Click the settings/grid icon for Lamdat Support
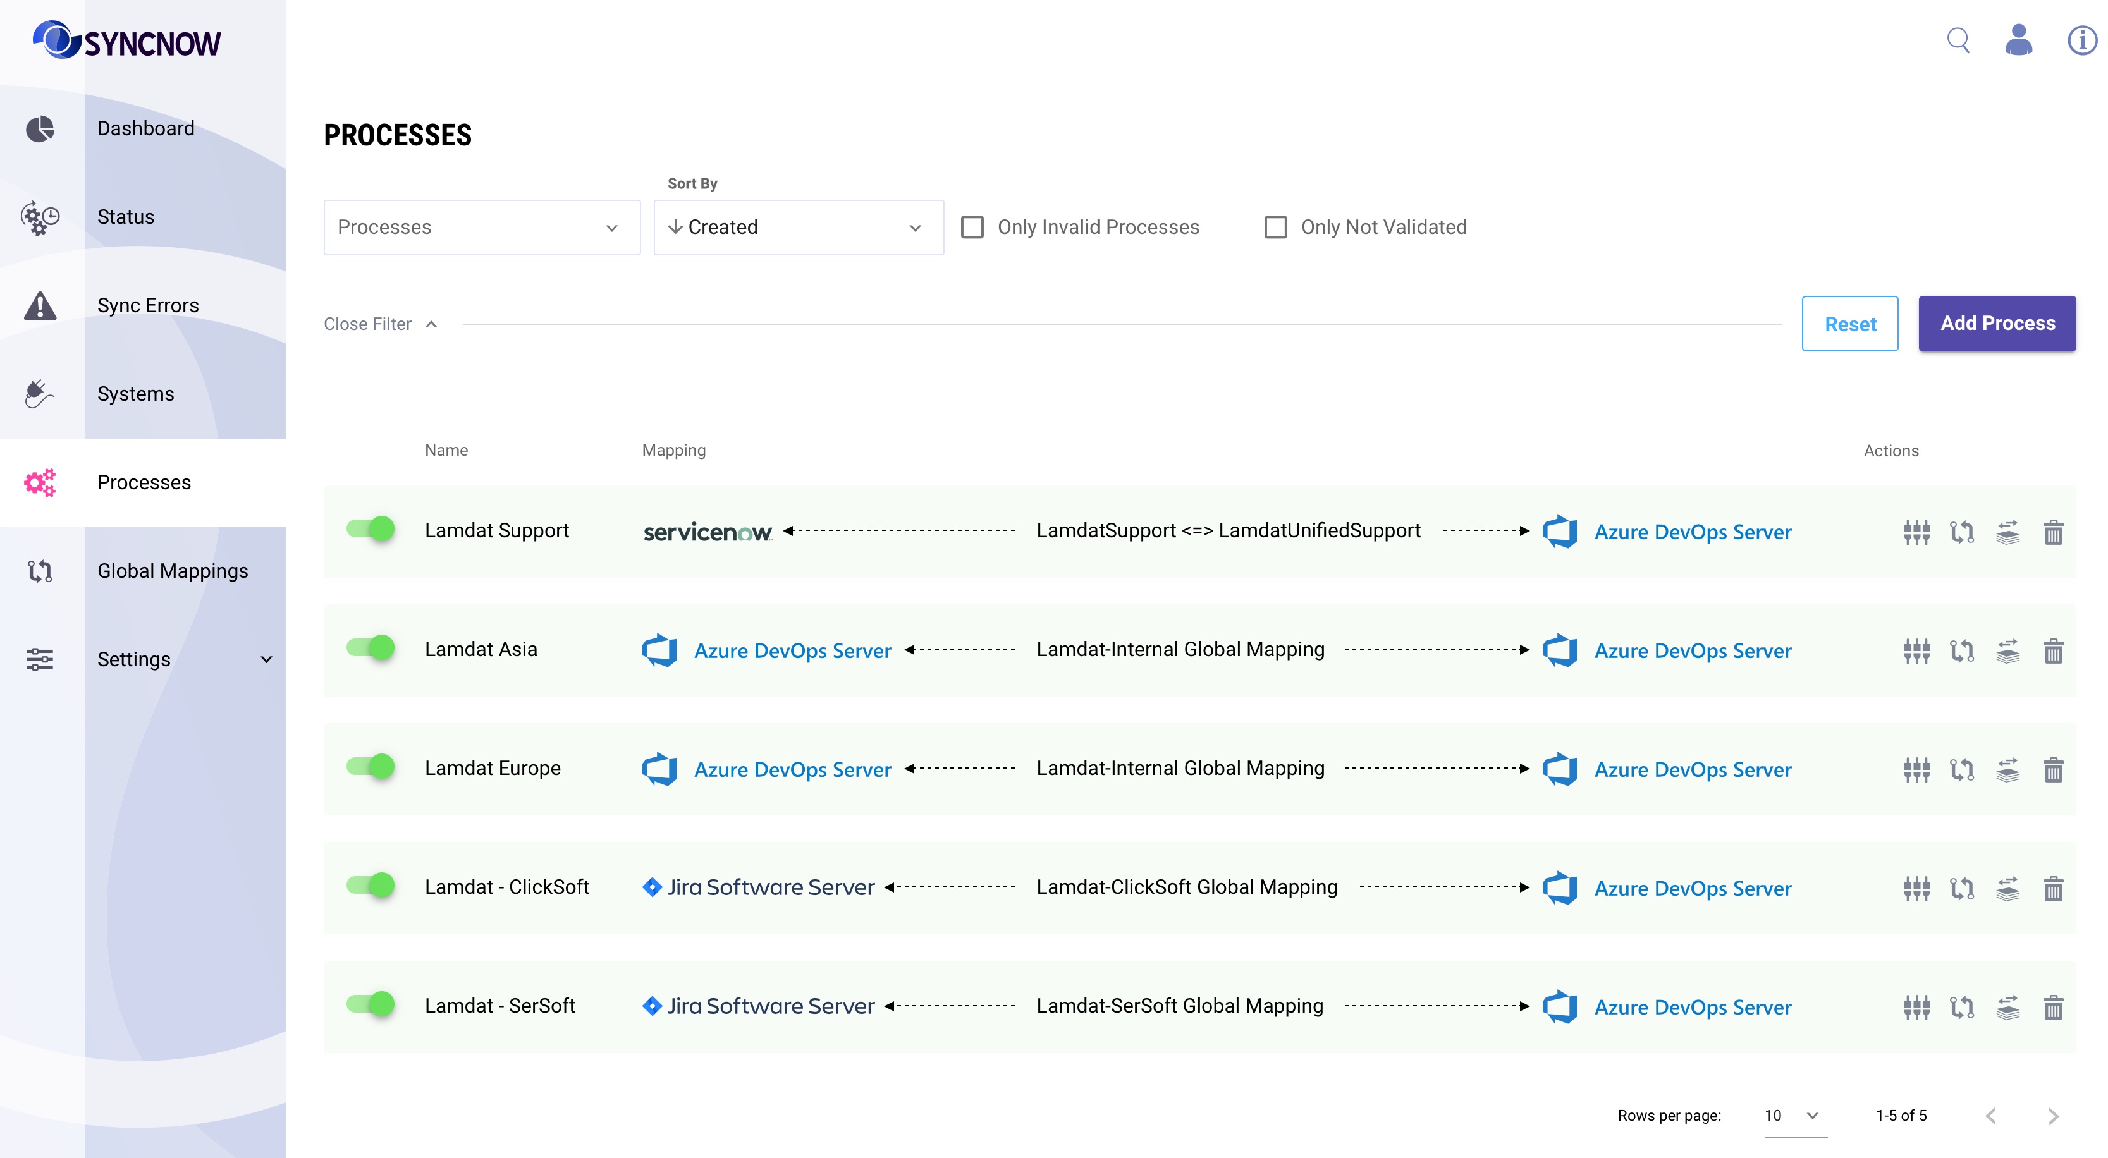2108x1158 pixels. (1917, 530)
